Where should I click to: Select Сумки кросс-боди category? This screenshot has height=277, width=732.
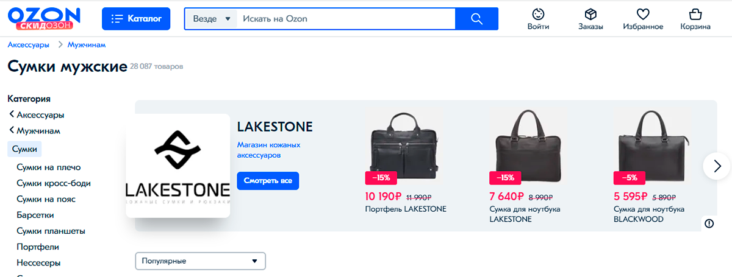[x=54, y=183]
